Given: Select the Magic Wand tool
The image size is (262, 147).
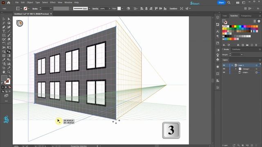Looking at the screenshot, I should [4, 23].
